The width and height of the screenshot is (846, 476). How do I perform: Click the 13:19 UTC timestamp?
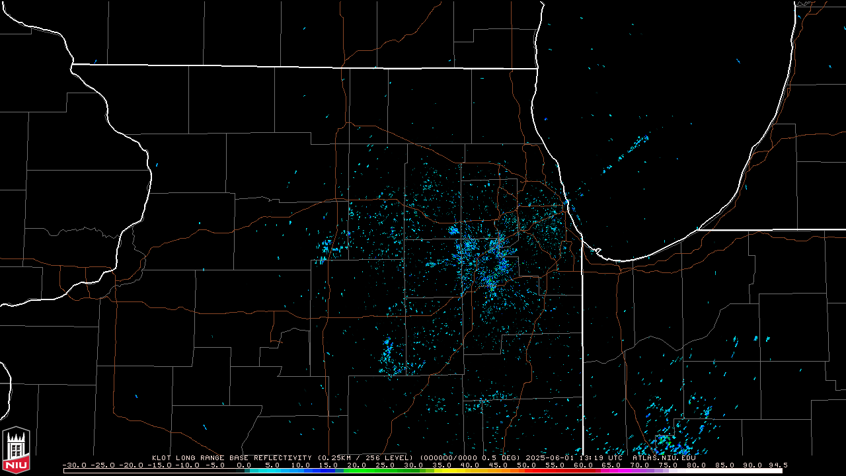coord(601,457)
